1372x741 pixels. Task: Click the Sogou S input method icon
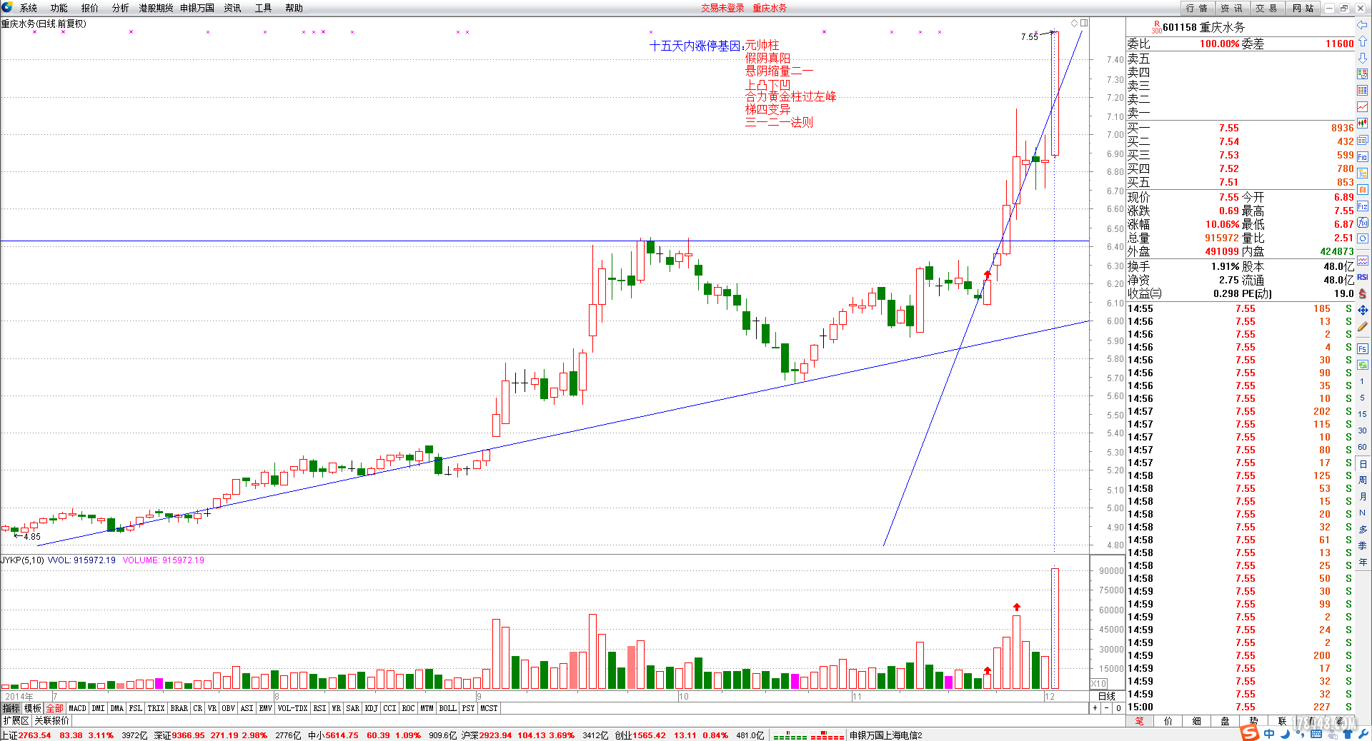coord(1249,732)
